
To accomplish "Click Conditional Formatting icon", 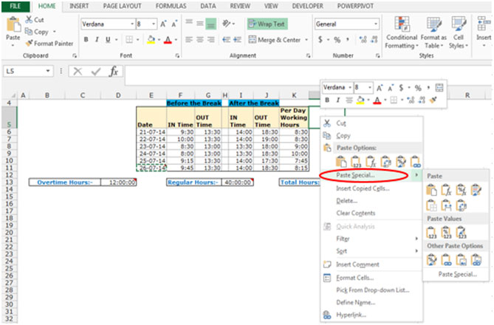I will pyautogui.click(x=402, y=24).
